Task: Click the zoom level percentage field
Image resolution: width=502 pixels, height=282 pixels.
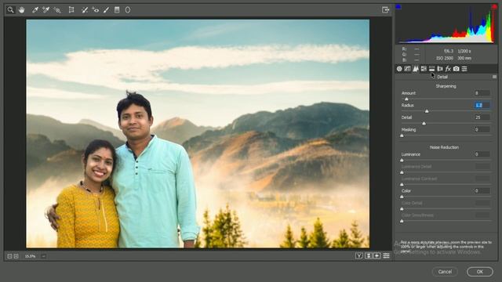Action: coord(31,256)
